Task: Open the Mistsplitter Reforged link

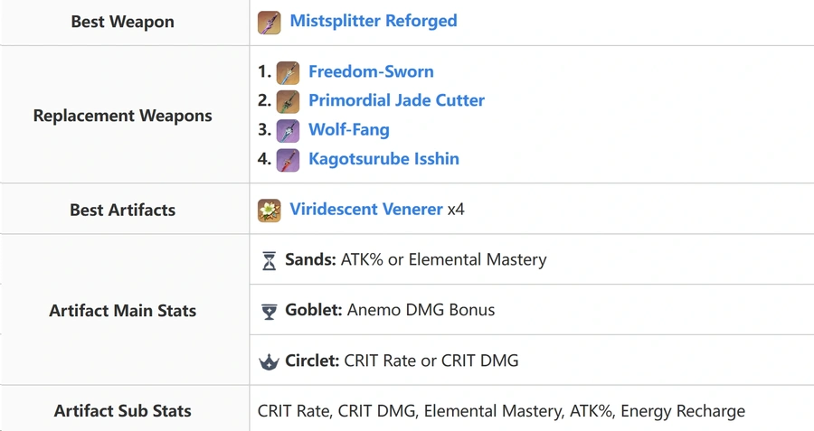Action: click(374, 21)
